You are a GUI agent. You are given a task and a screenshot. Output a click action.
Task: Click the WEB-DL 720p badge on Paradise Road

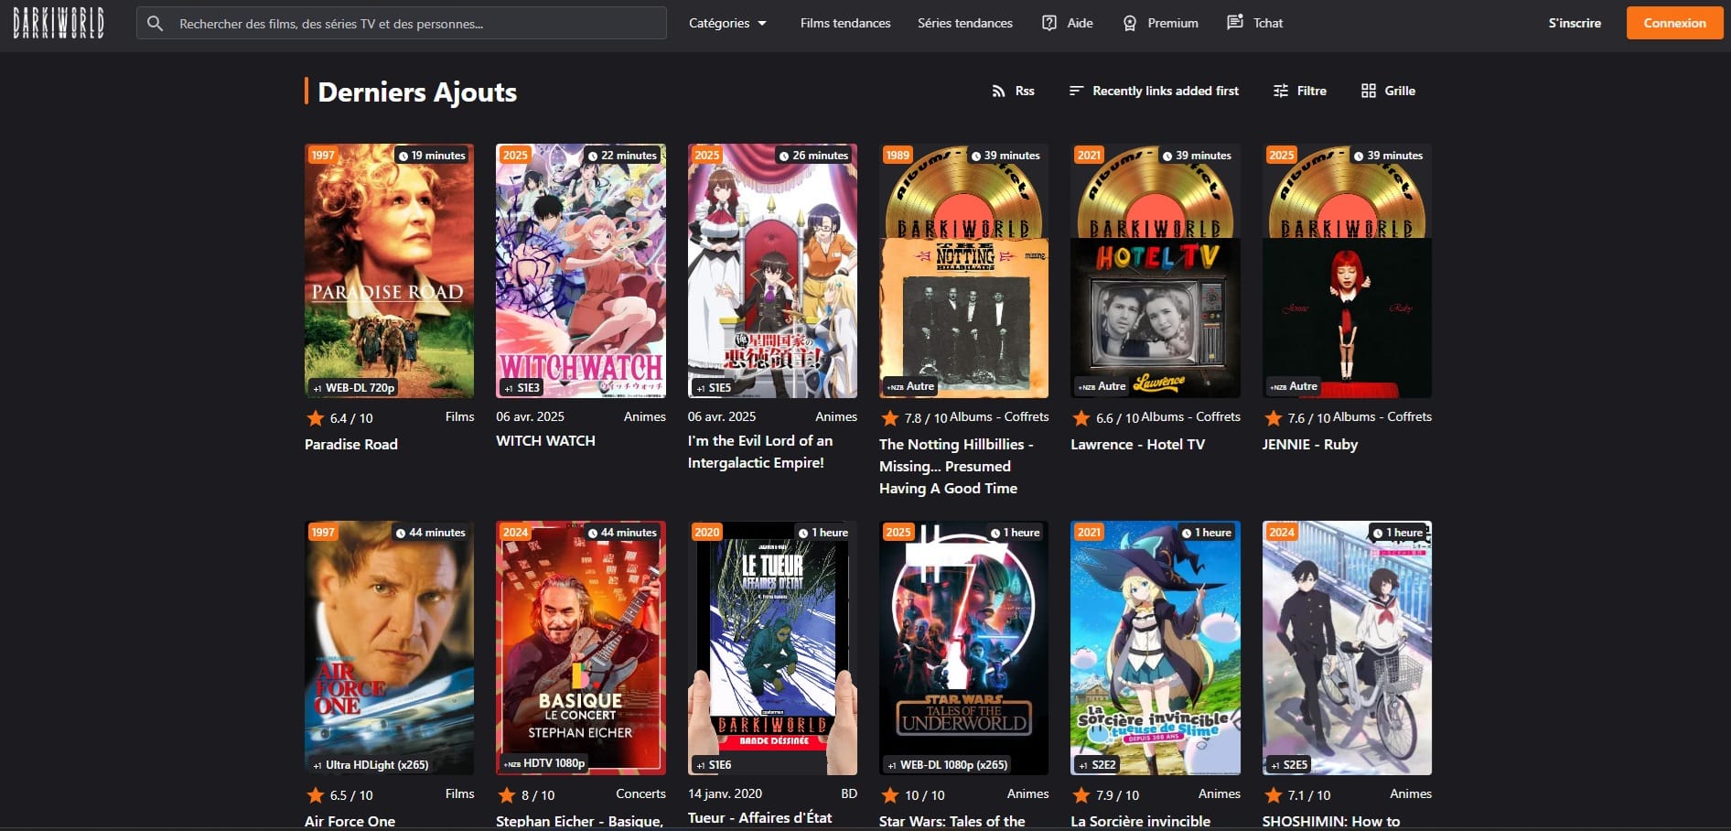click(354, 388)
